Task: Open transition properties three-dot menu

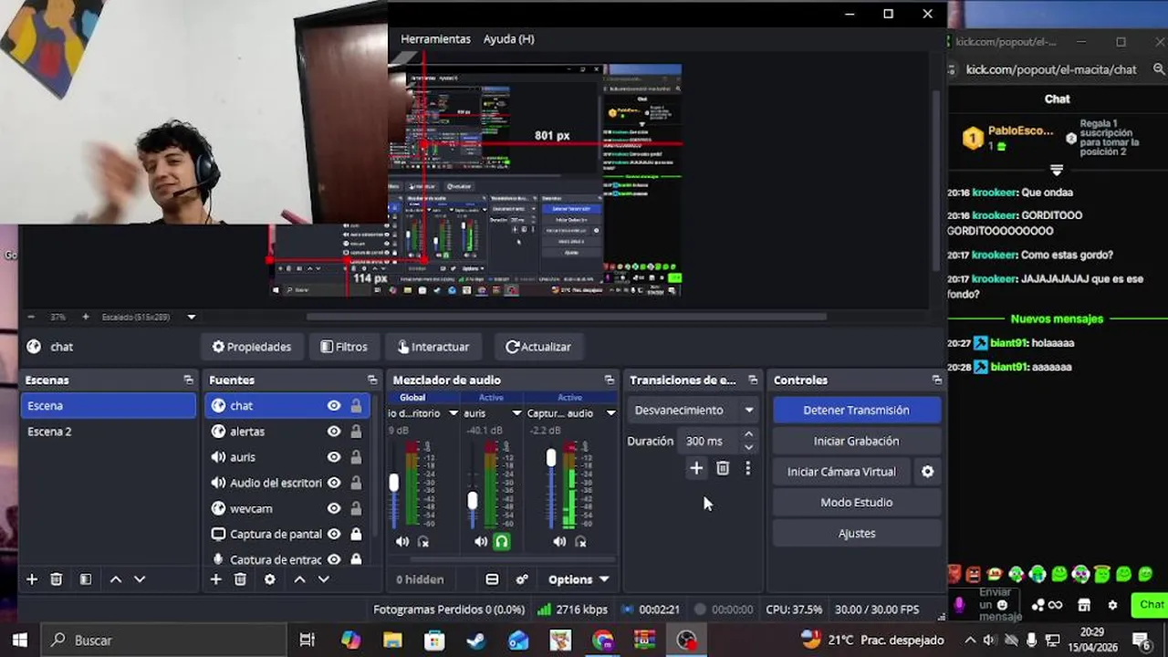Action: [748, 468]
